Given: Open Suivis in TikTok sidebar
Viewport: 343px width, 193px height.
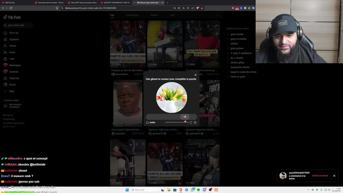Looking at the screenshot, I should click(x=10, y=46).
